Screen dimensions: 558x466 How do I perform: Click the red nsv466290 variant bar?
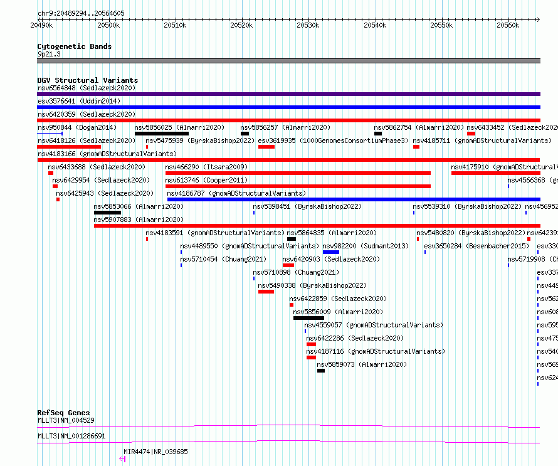pos(298,173)
